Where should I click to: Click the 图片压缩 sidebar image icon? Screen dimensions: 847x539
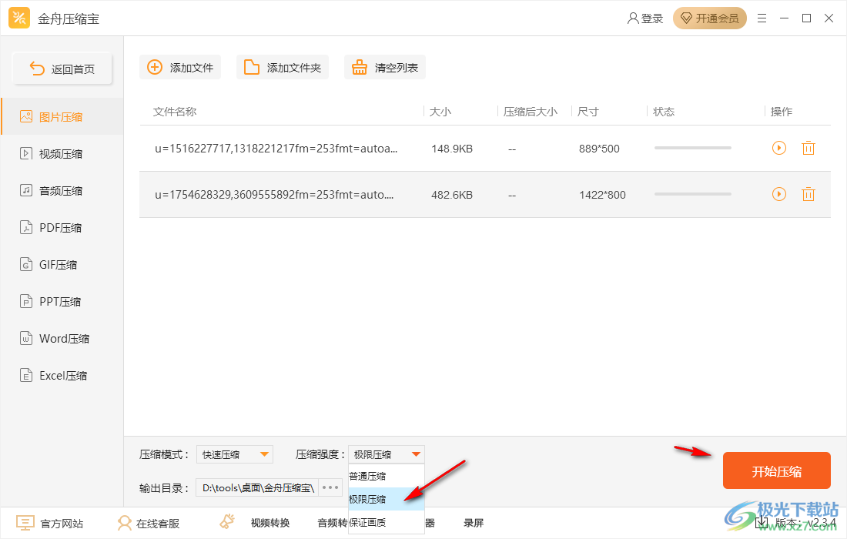[26, 116]
